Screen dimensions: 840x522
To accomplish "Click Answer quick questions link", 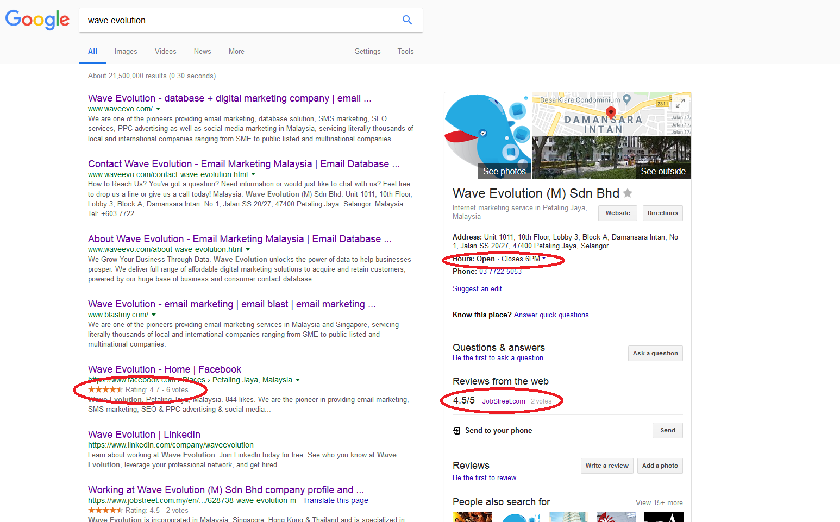I will 551,315.
